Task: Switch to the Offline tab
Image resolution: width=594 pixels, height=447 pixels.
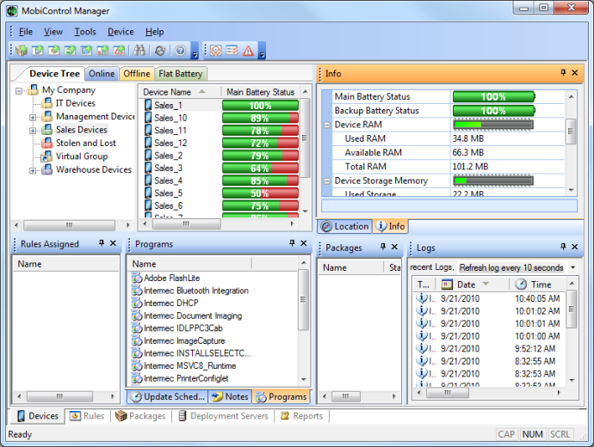Action: (137, 74)
